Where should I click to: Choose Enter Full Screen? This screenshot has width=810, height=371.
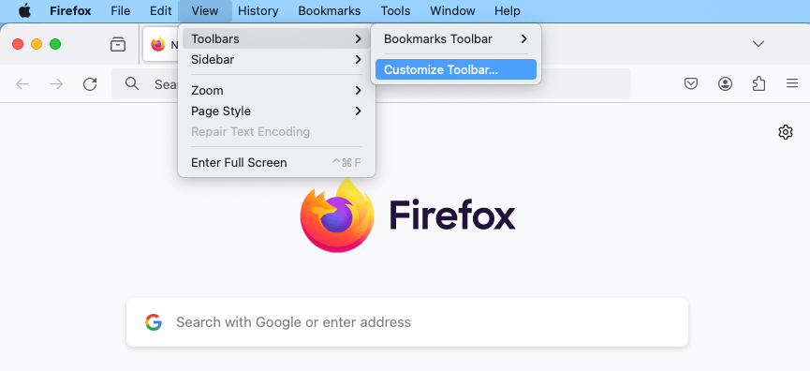pos(276,163)
